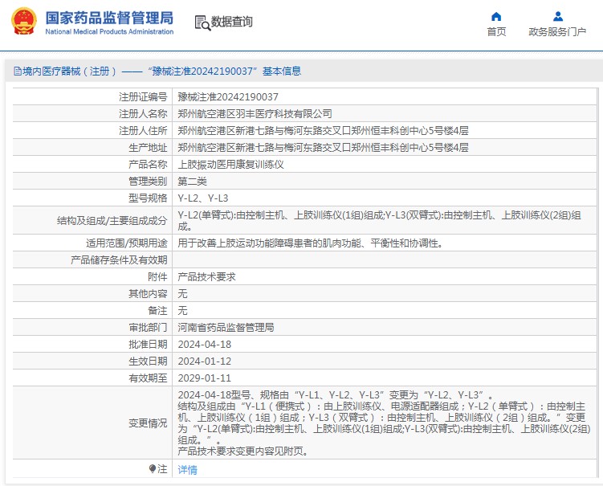This screenshot has width=603, height=486.
Task: Click intended use text 用于改善上肢运动功能障碍
Action: pyautogui.click(x=311, y=243)
